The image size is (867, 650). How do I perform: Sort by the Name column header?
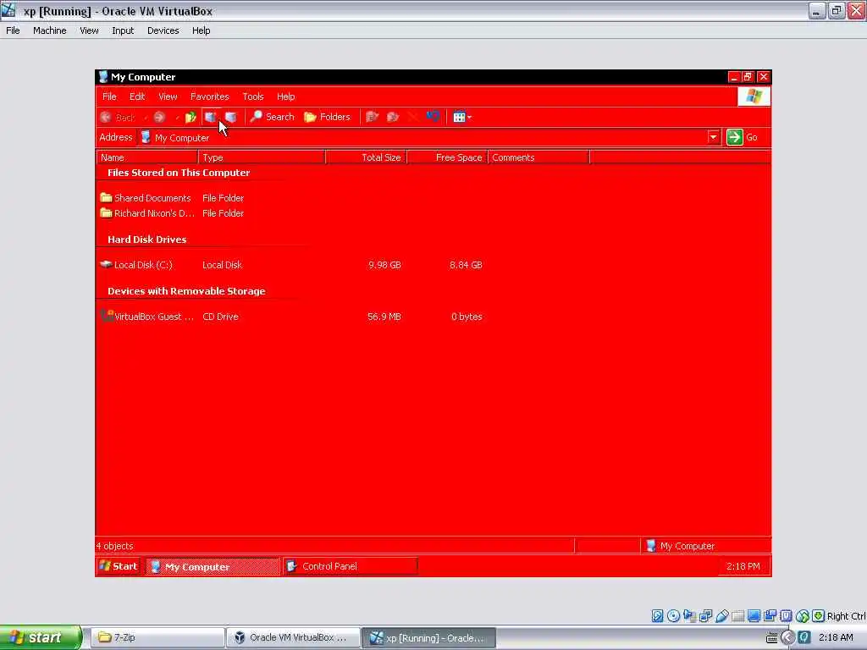(x=147, y=157)
